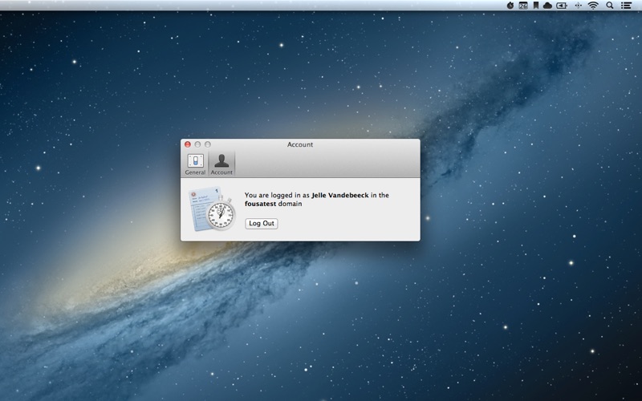Check the battery status icon
The width and height of the screenshot is (642, 401).
[562, 6]
